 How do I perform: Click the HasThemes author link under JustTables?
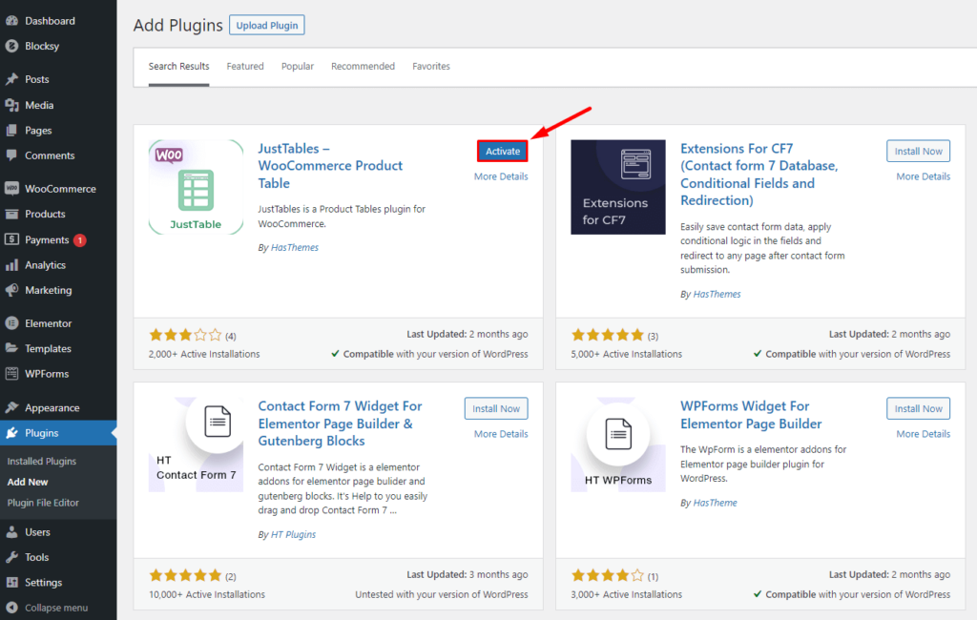click(295, 248)
